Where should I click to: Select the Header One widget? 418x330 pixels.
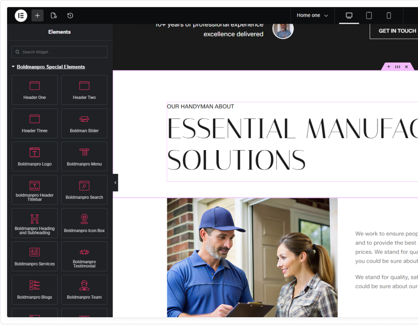(x=35, y=90)
